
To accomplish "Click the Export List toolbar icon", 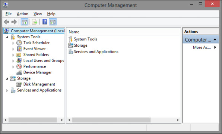I will point(35,22).
